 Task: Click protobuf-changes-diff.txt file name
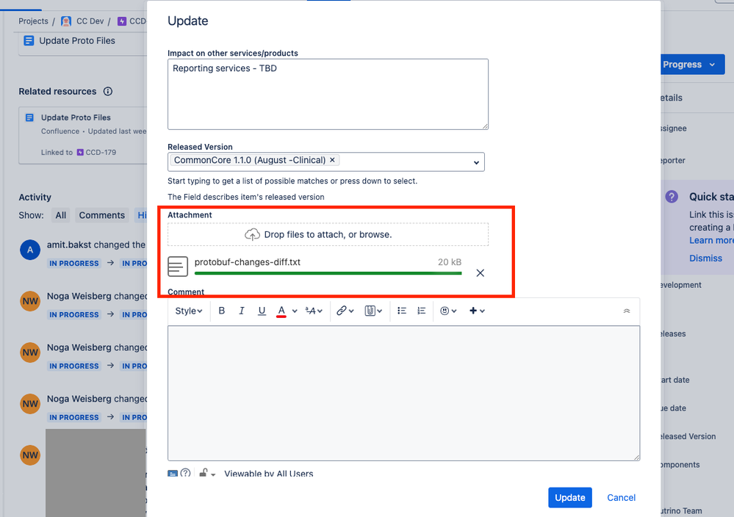pyautogui.click(x=248, y=262)
